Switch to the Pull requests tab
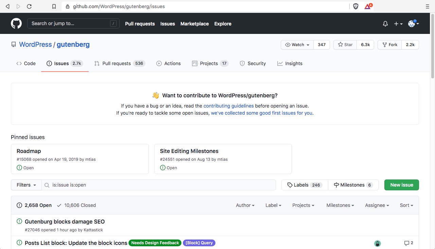This screenshot has width=435, height=249. (x=119, y=63)
